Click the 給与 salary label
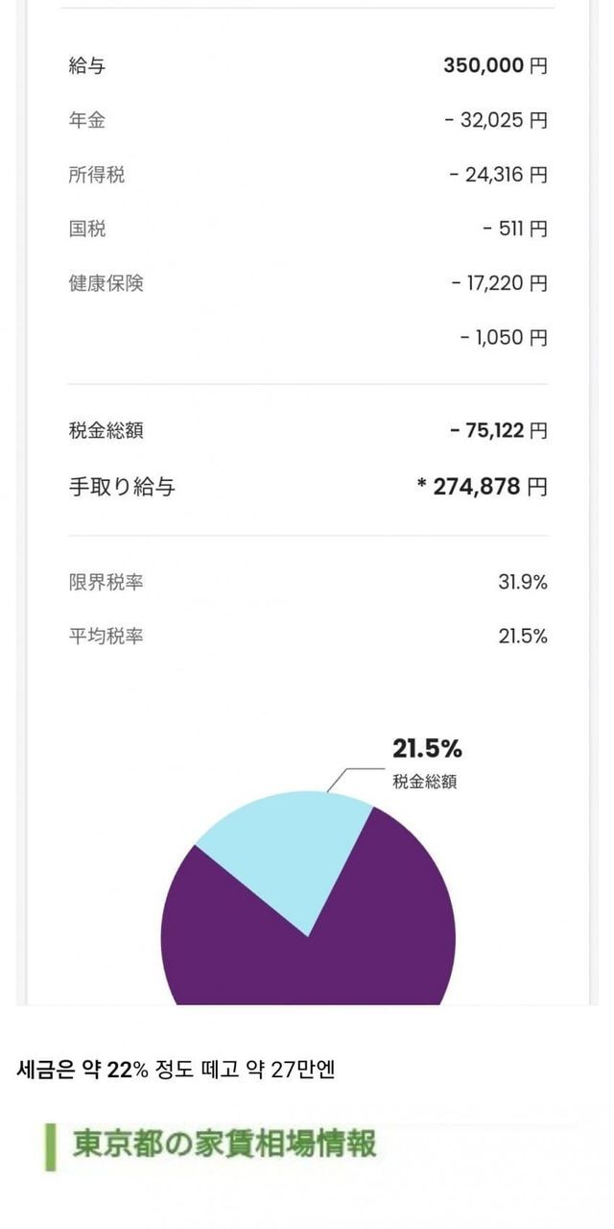The image size is (614, 1229). tap(87, 66)
